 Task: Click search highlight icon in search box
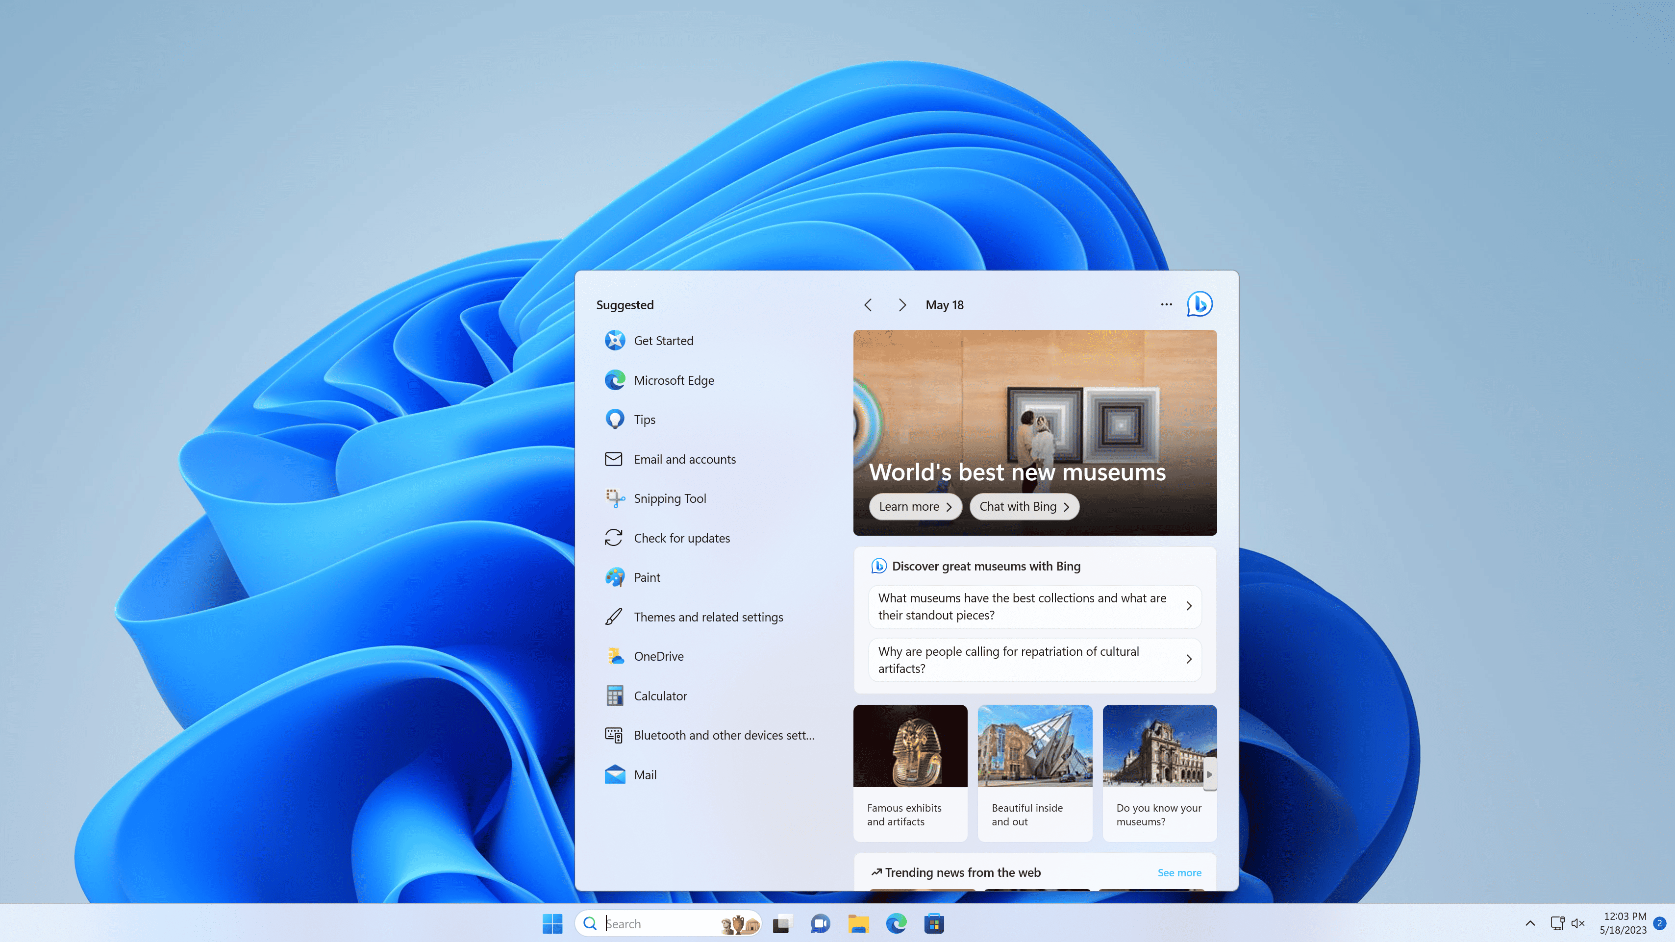740,924
